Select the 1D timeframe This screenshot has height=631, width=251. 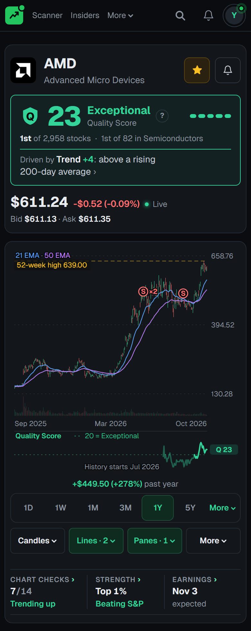[x=28, y=508]
